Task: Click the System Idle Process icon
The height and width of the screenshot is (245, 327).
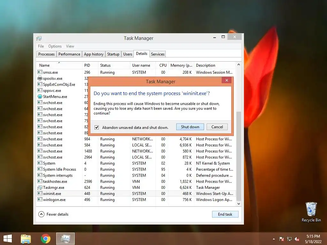Action: point(40,169)
